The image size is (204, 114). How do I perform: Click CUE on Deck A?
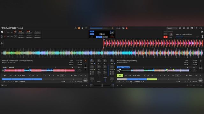tap(10, 75)
